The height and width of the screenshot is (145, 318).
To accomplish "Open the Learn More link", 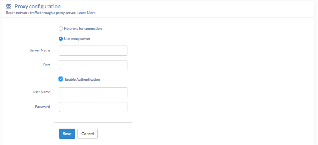I will [86, 13].
